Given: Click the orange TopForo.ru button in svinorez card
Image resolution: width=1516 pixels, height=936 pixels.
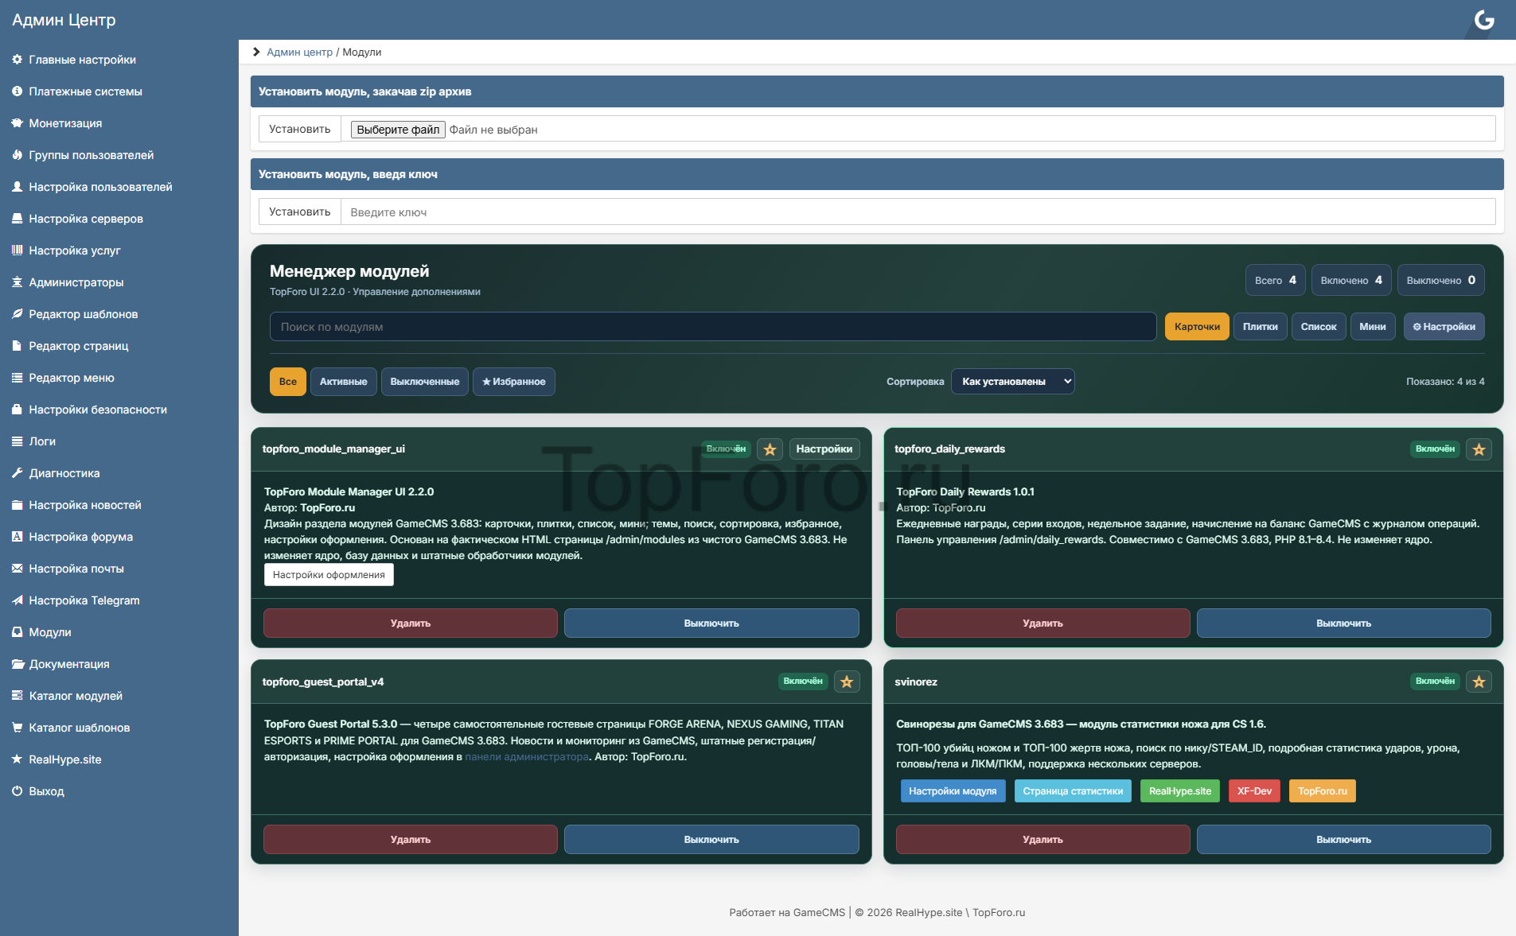Looking at the screenshot, I should 1322,791.
